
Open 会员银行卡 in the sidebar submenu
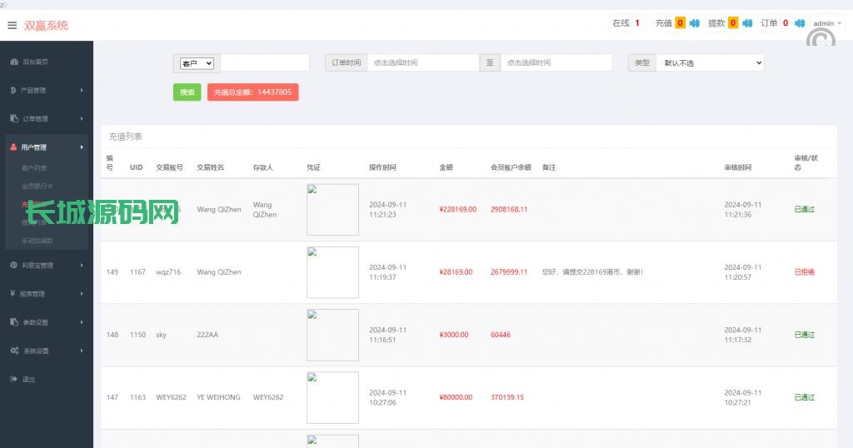[x=37, y=187]
